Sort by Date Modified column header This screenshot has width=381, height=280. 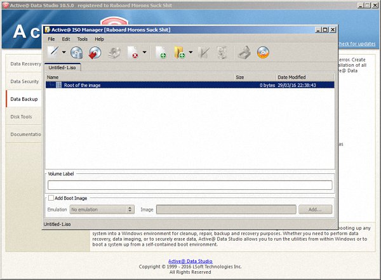click(305, 77)
